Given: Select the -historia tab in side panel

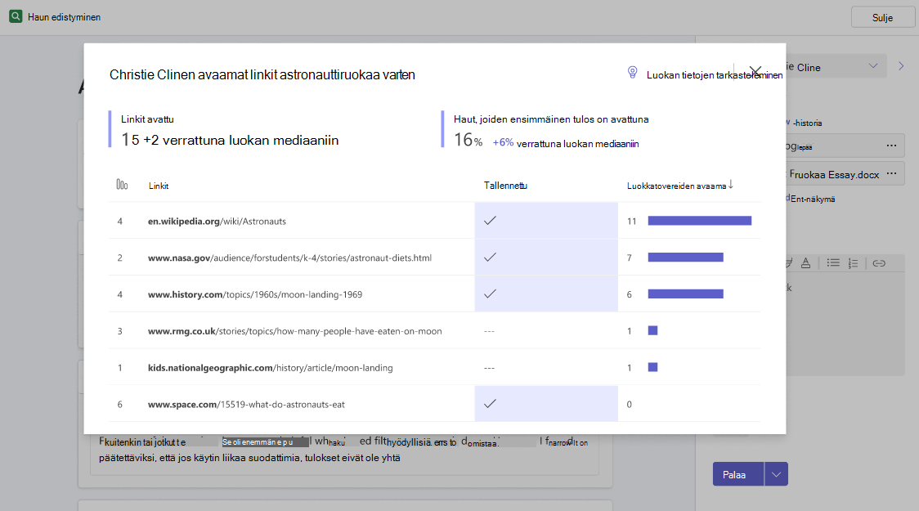Looking at the screenshot, I should click(807, 123).
